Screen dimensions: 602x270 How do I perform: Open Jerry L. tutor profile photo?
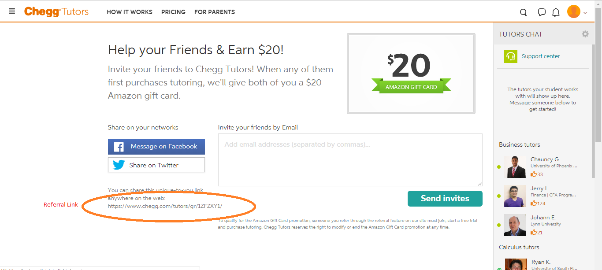tap(515, 196)
